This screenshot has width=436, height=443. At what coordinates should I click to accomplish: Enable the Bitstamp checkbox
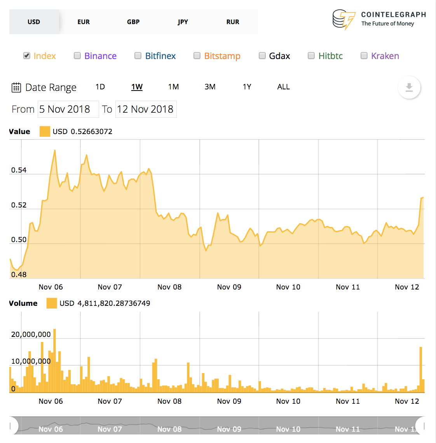(x=197, y=56)
